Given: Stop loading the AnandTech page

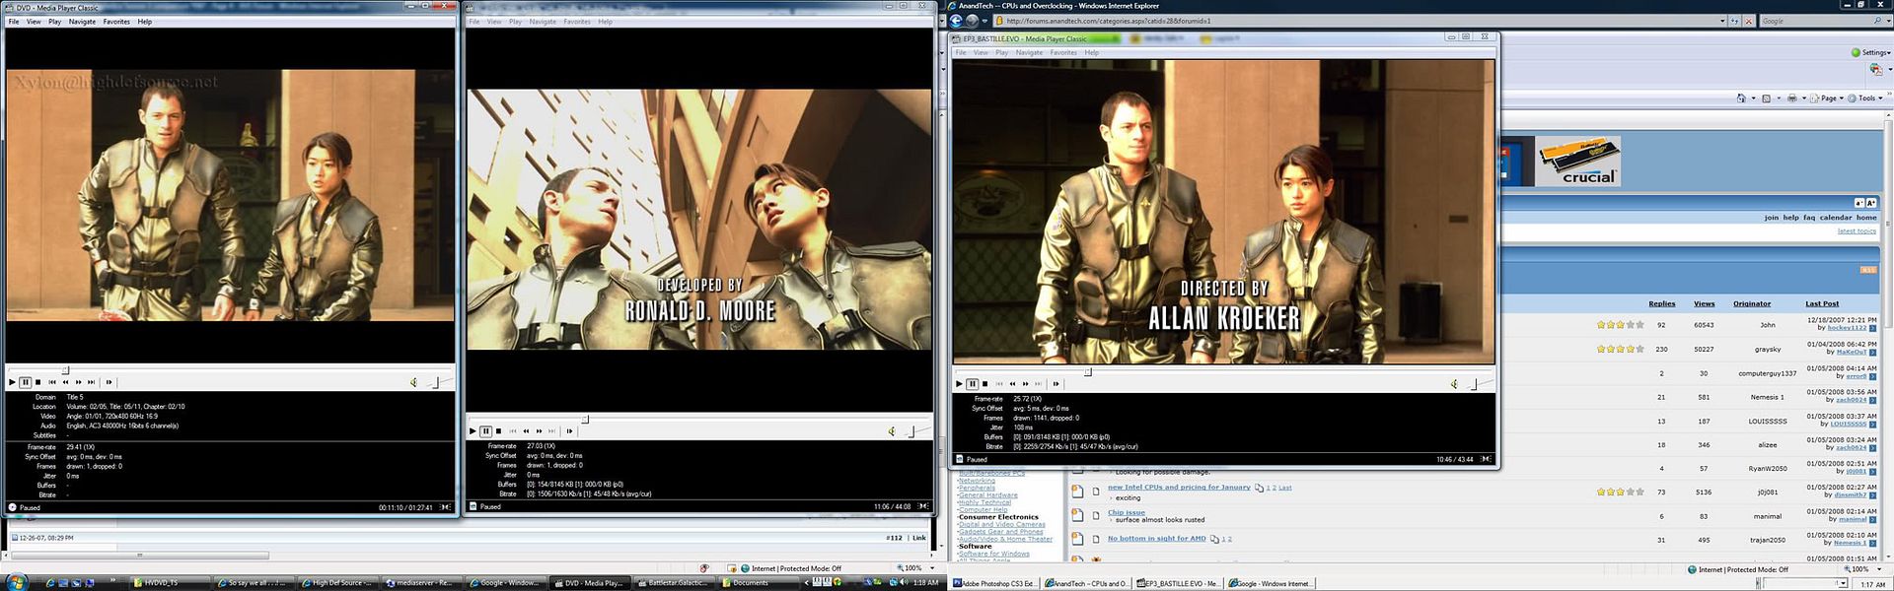Looking at the screenshot, I should coord(1749,21).
